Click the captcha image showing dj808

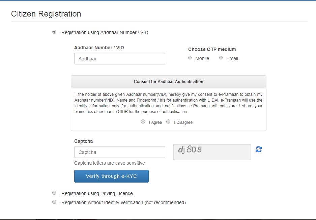coord(212,152)
